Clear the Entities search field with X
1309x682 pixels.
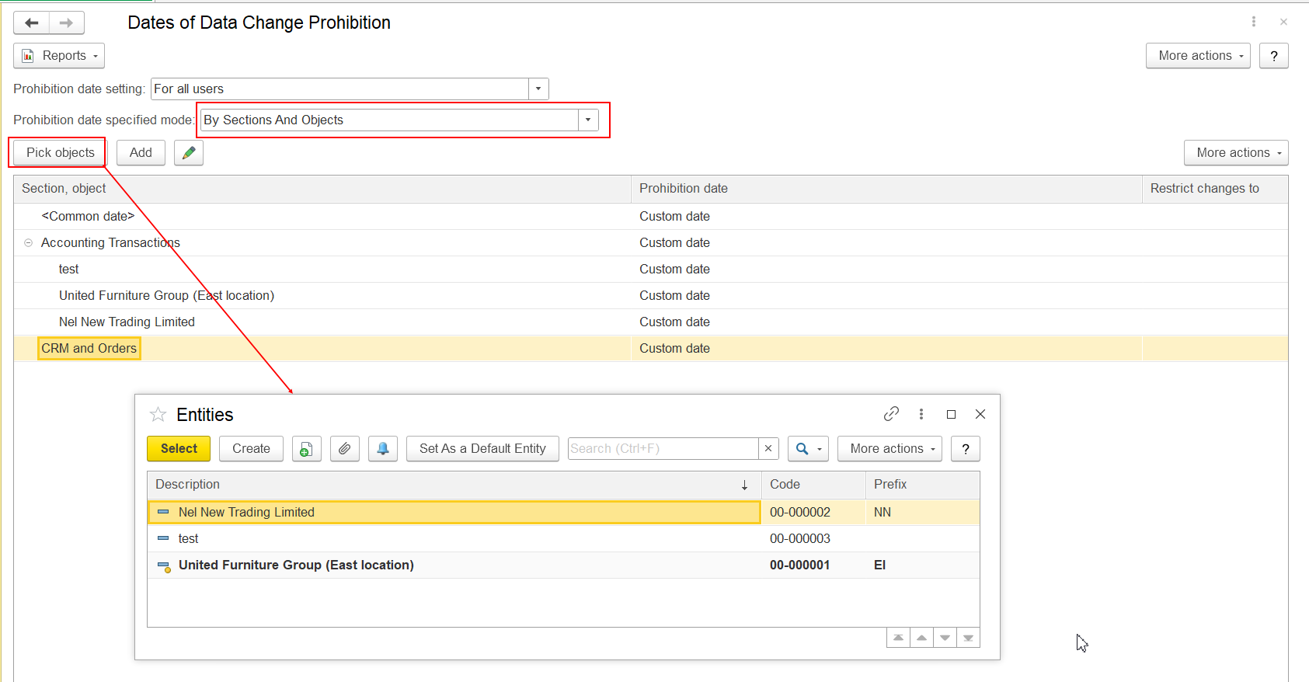coord(768,448)
